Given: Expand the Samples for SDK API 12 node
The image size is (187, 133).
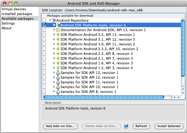Looking at the screenshot, I should pyautogui.click(x=54, y=77).
